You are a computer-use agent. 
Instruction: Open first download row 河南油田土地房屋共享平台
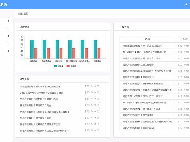pyautogui.click(x=142, y=46)
